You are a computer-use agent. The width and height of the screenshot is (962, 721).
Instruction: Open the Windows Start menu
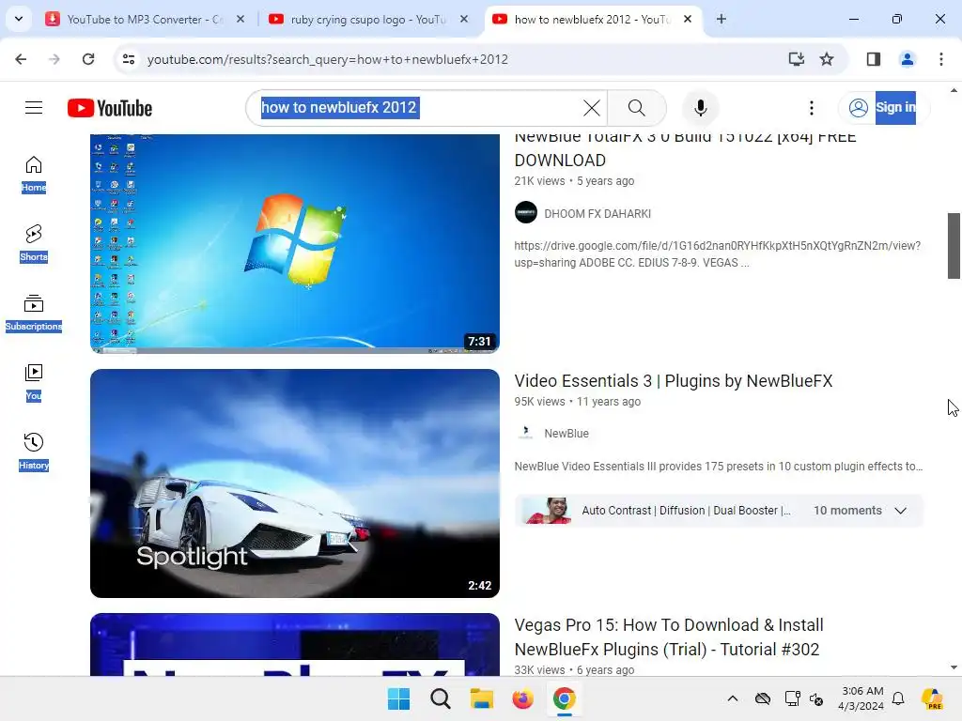click(398, 698)
